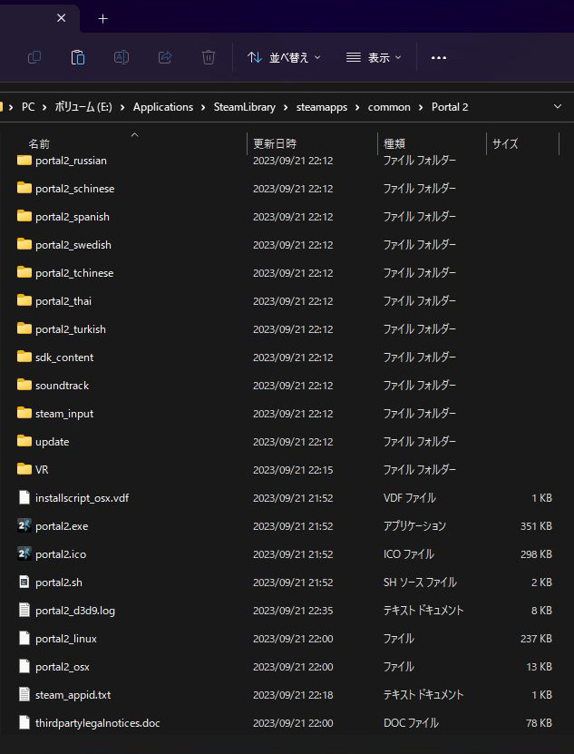
Task: Click the thirdpartylegalnotices.doc file icon
Action: point(24,722)
